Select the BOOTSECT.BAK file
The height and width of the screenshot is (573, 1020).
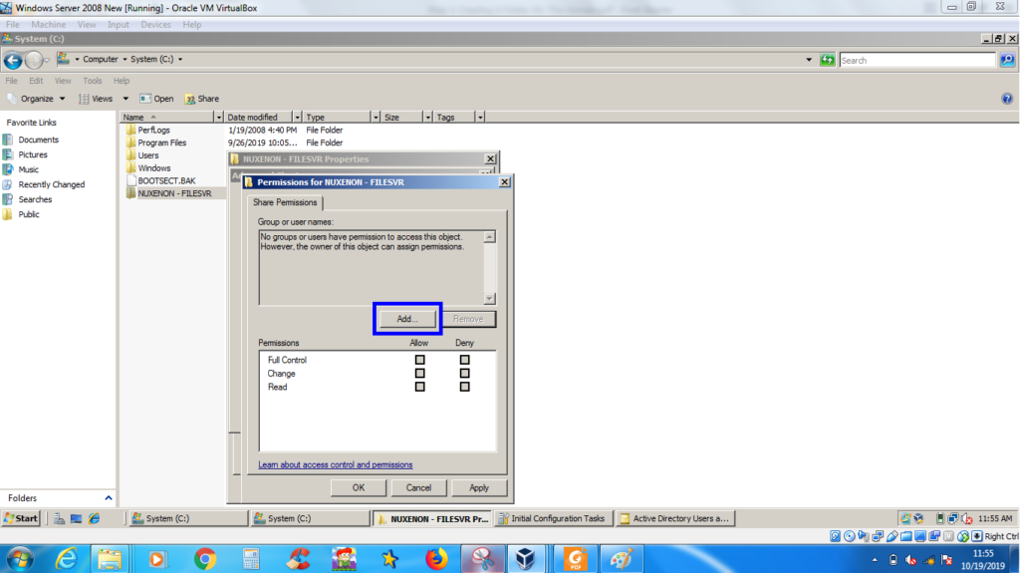[166, 181]
